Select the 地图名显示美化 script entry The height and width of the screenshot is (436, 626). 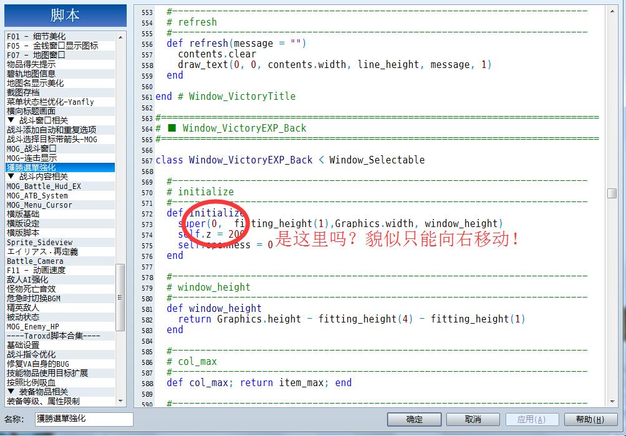click(x=61, y=84)
